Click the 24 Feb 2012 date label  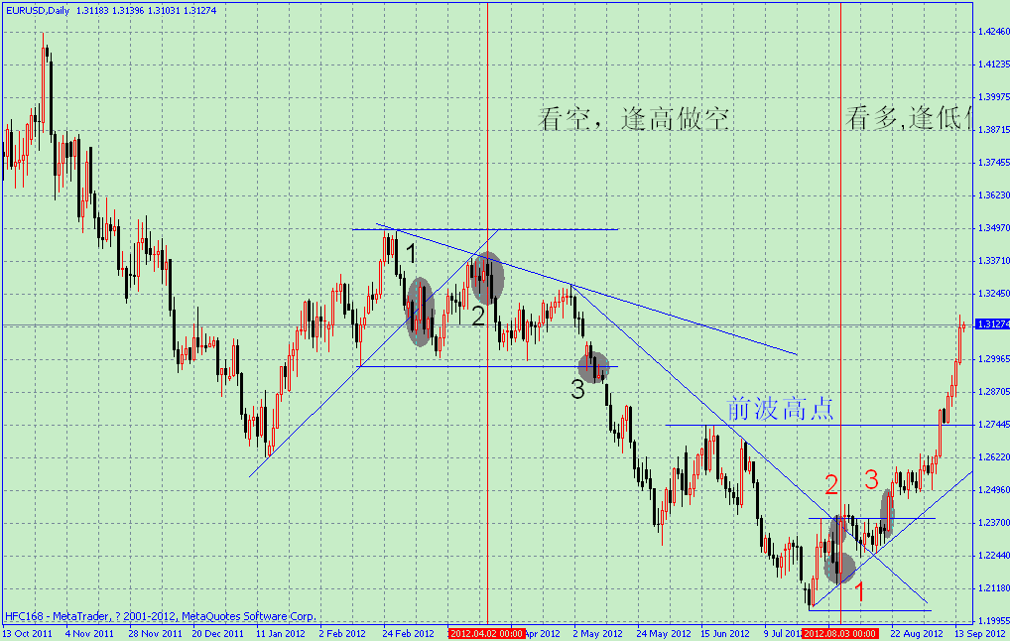tap(409, 633)
